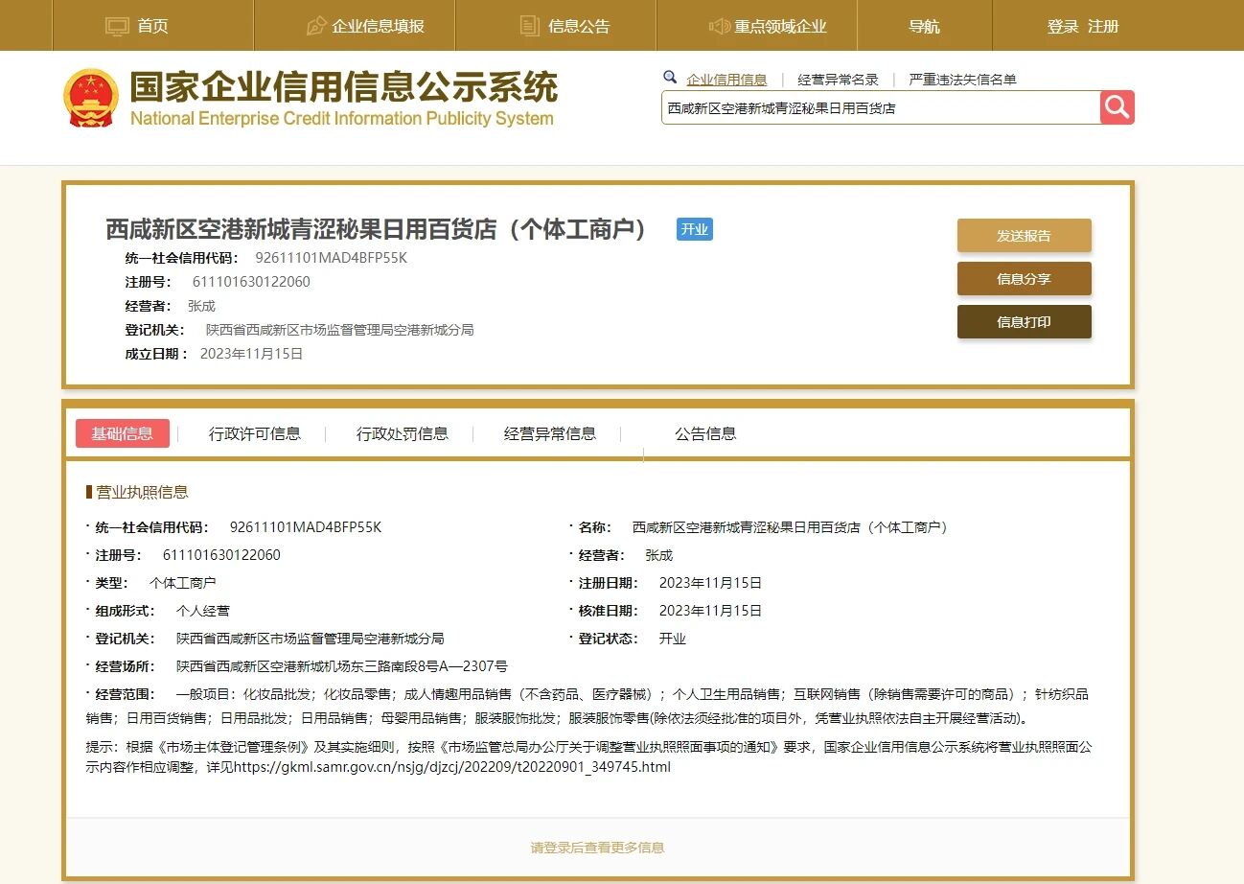Screen dimensions: 1244x884
Task: Click the national emblem logo
Action: (91, 98)
